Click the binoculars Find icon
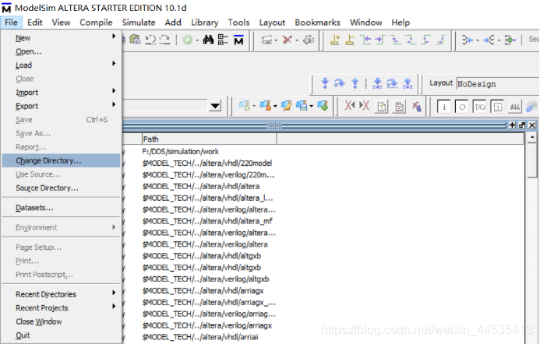This screenshot has width=540, height=344. click(208, 40)
